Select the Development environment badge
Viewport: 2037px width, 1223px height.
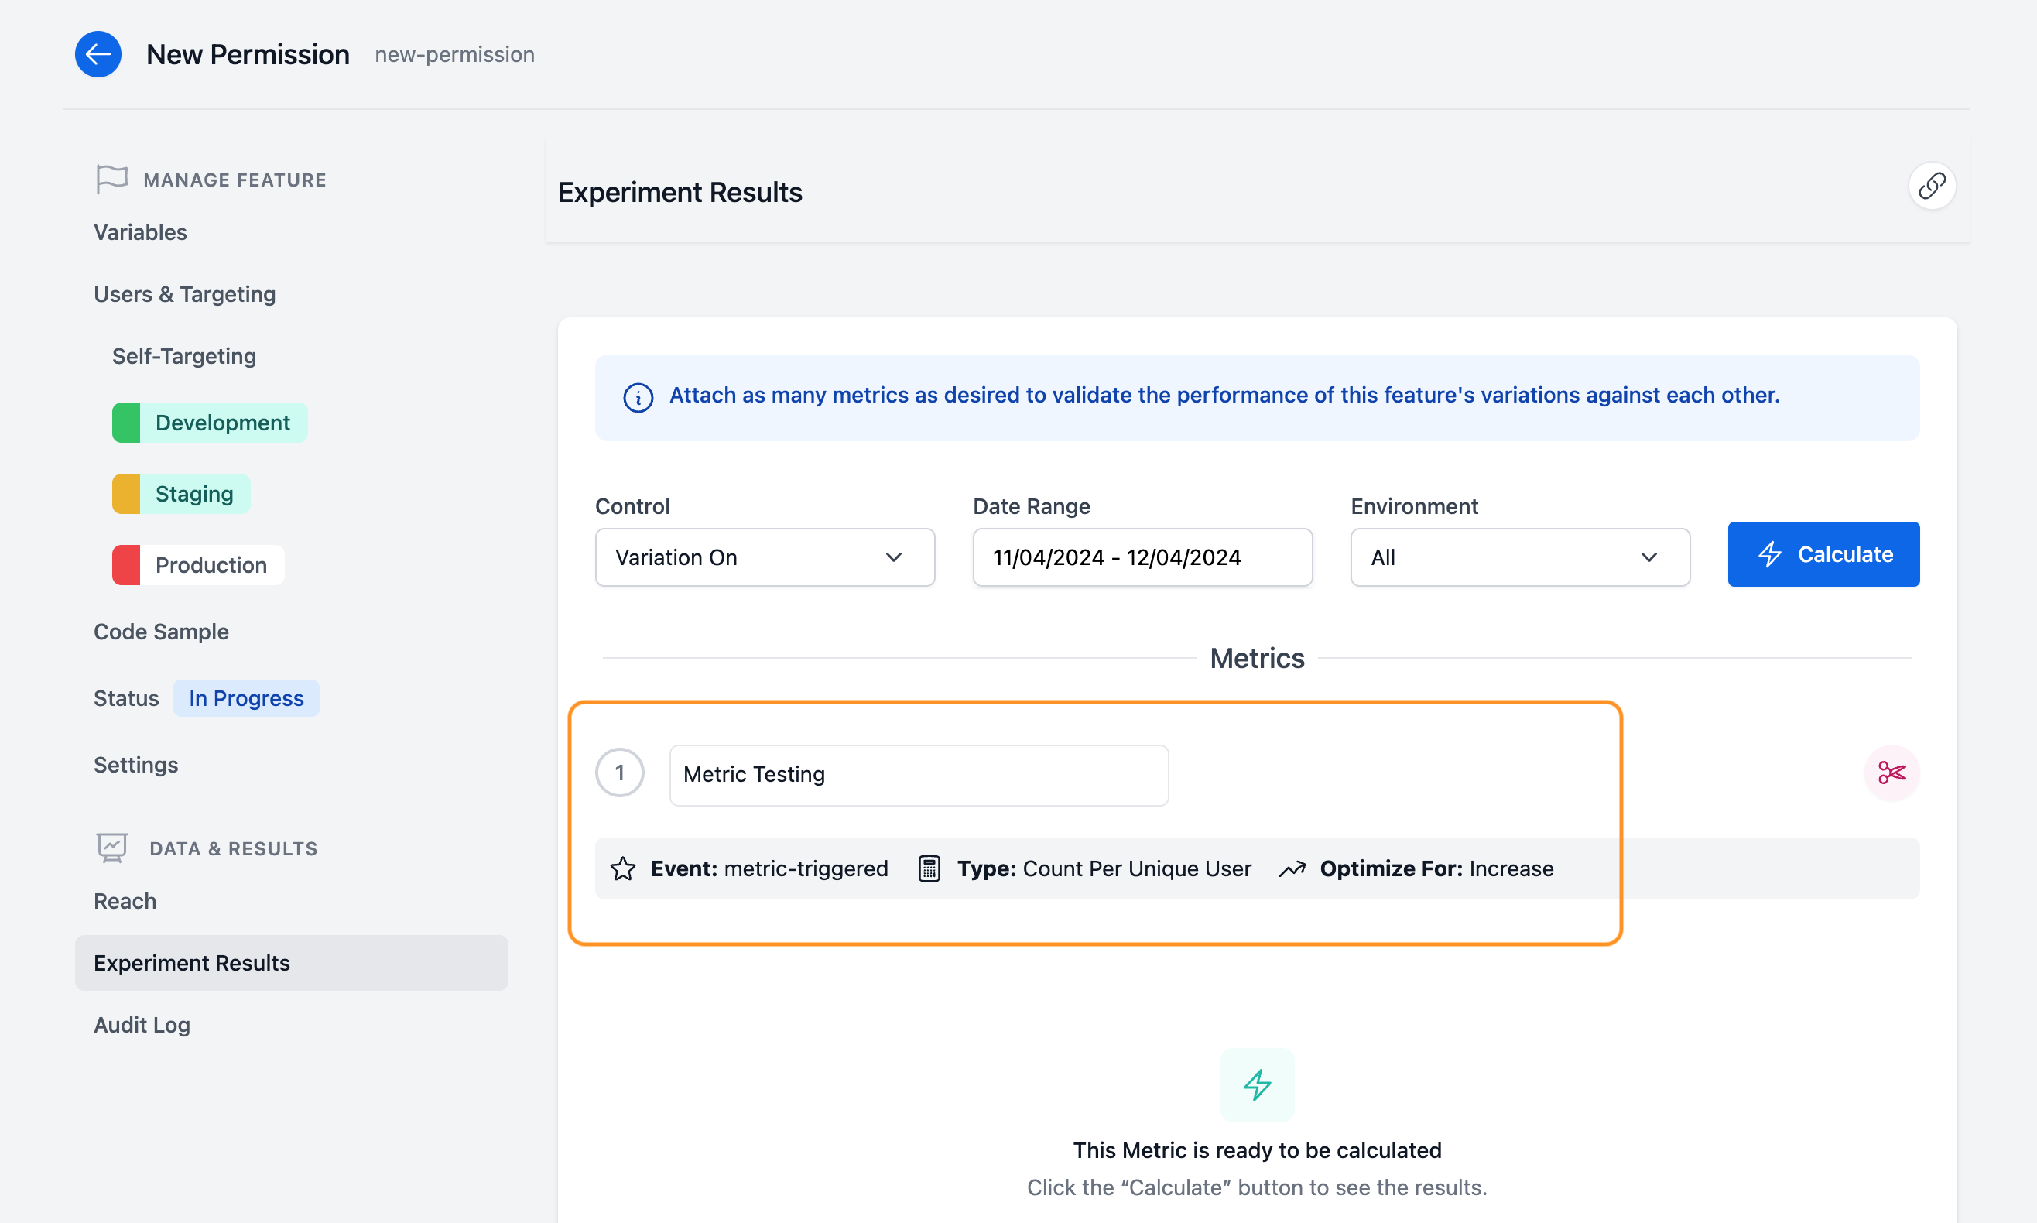point(208,422)
